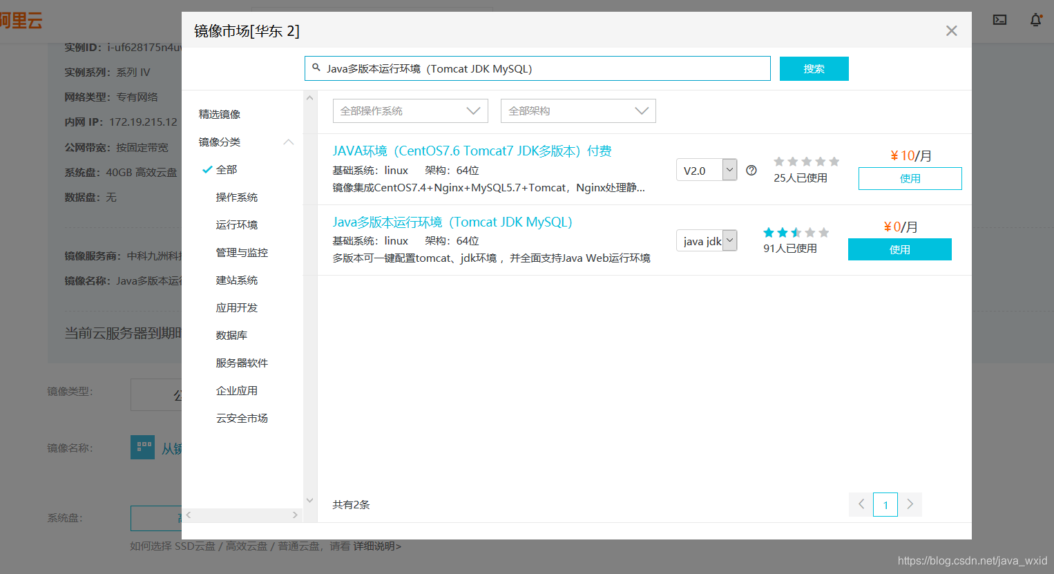Screen dimensions: 1054x574
Task: Click the image grid icon beside 镜像名称
Action: coord(142,448)
